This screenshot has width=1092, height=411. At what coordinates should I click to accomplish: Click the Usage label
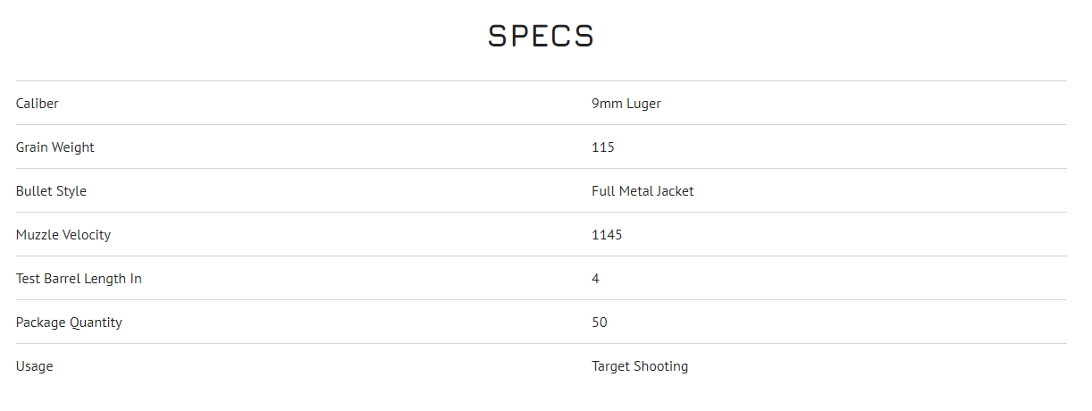[x=35, y=366]
